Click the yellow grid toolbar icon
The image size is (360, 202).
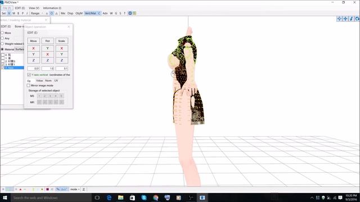click(134, 13)
